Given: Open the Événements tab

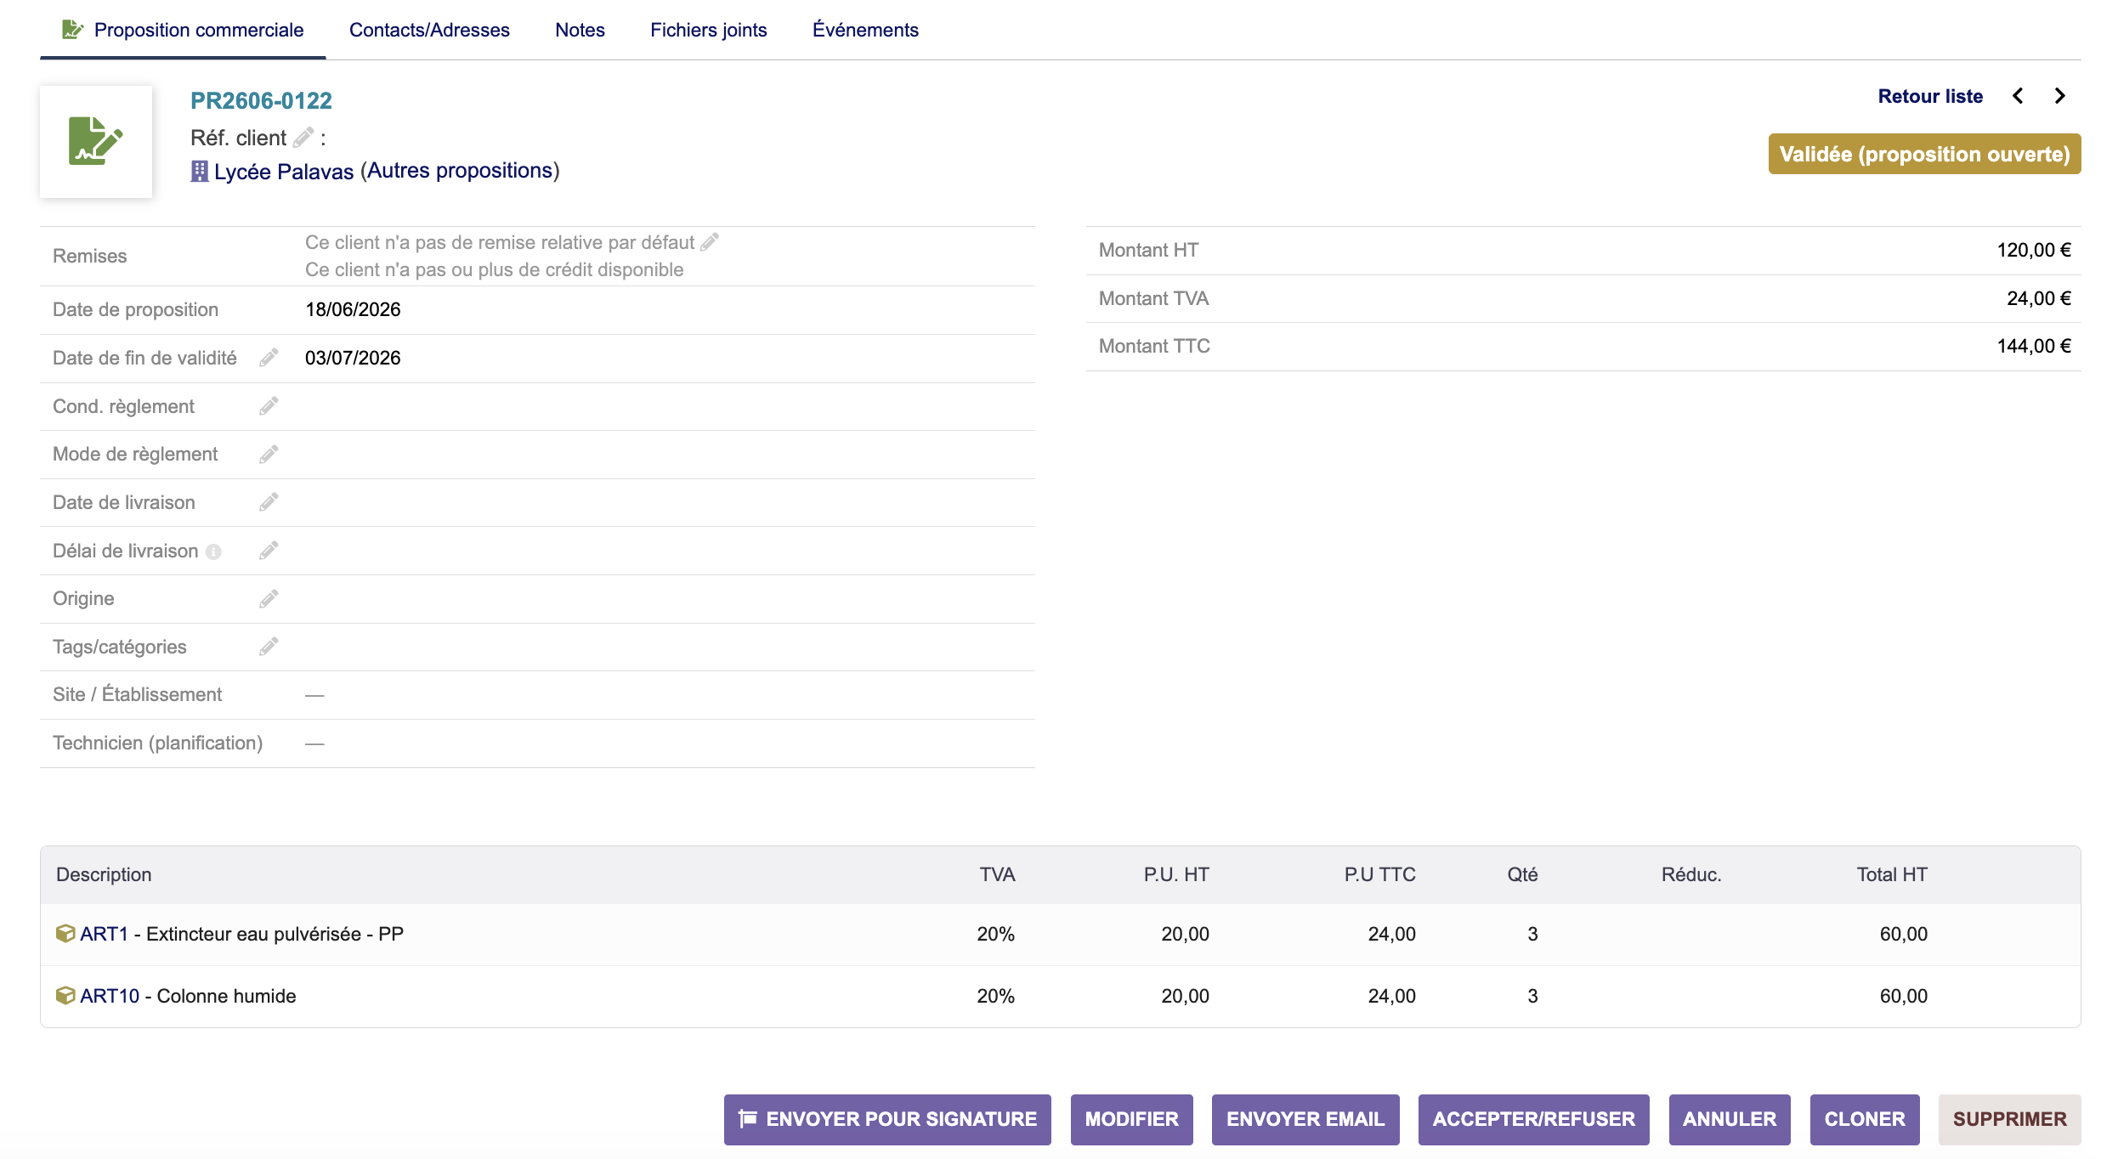Looking at the screenshot, I should point(865,30).
